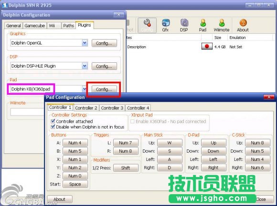
Task: Switch to the General tab
Action: point(13,26)
